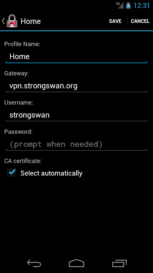Viewport: 153px width, 273px height.
Task: Tap the strongSwan padlock app icon
Action: [x=12, y=21]
